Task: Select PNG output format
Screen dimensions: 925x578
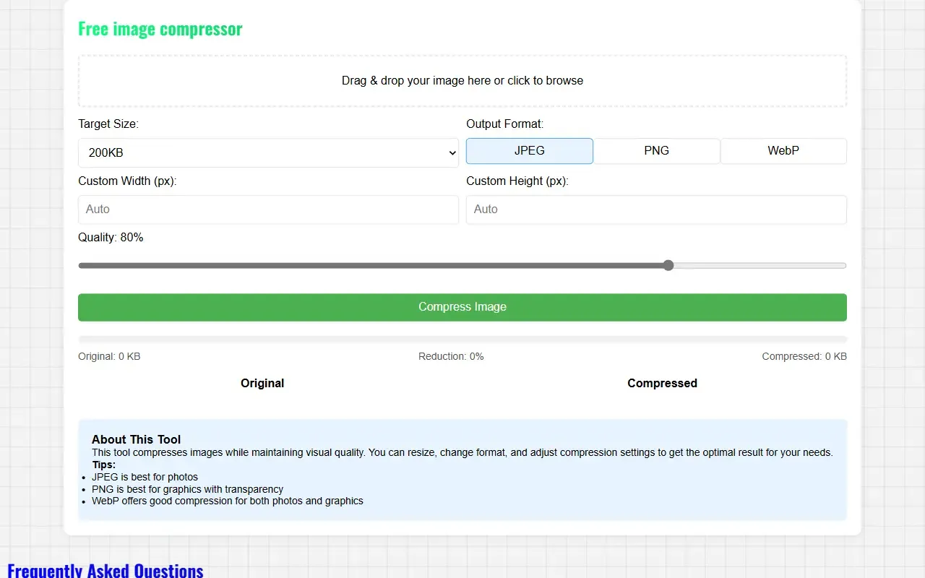Action: 656,151
